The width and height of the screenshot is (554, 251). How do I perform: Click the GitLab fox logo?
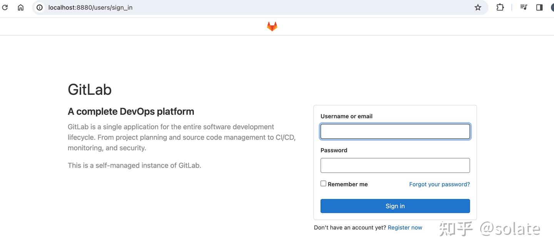point(272,26)
